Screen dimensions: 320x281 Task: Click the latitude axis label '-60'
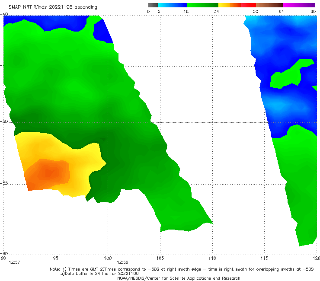[4, 253]
